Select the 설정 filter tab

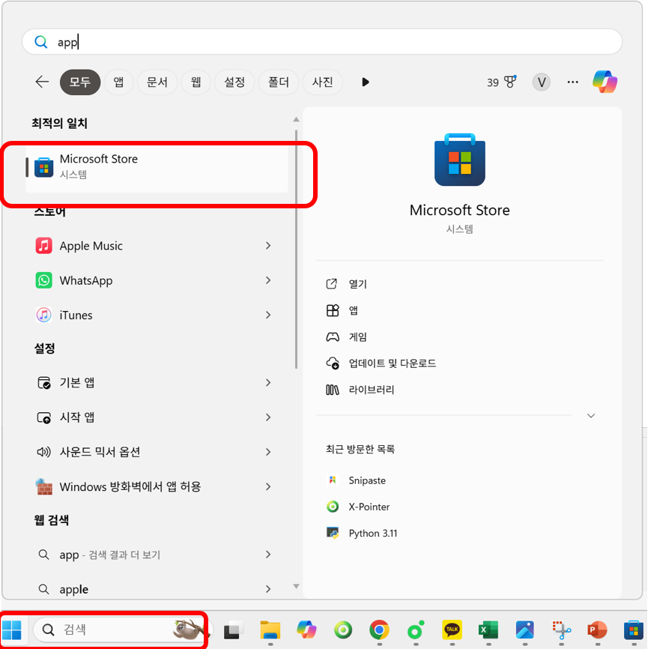pos(234,82)
